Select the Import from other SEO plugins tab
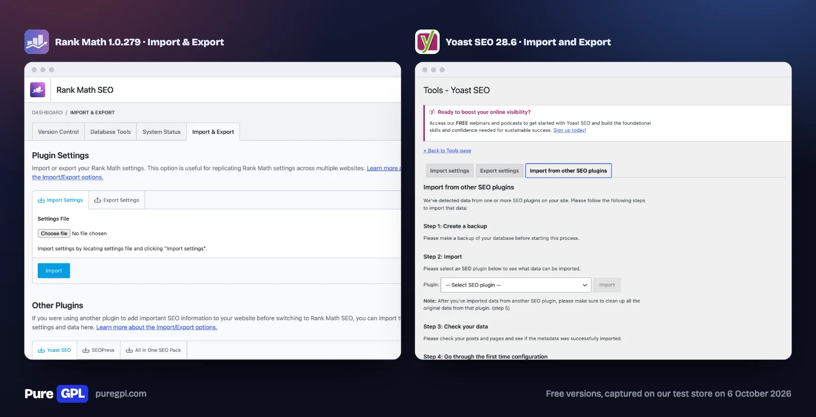 point(568,171)
